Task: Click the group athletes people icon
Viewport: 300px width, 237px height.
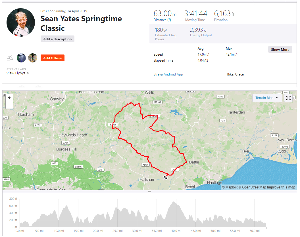Action: point(10,58)
